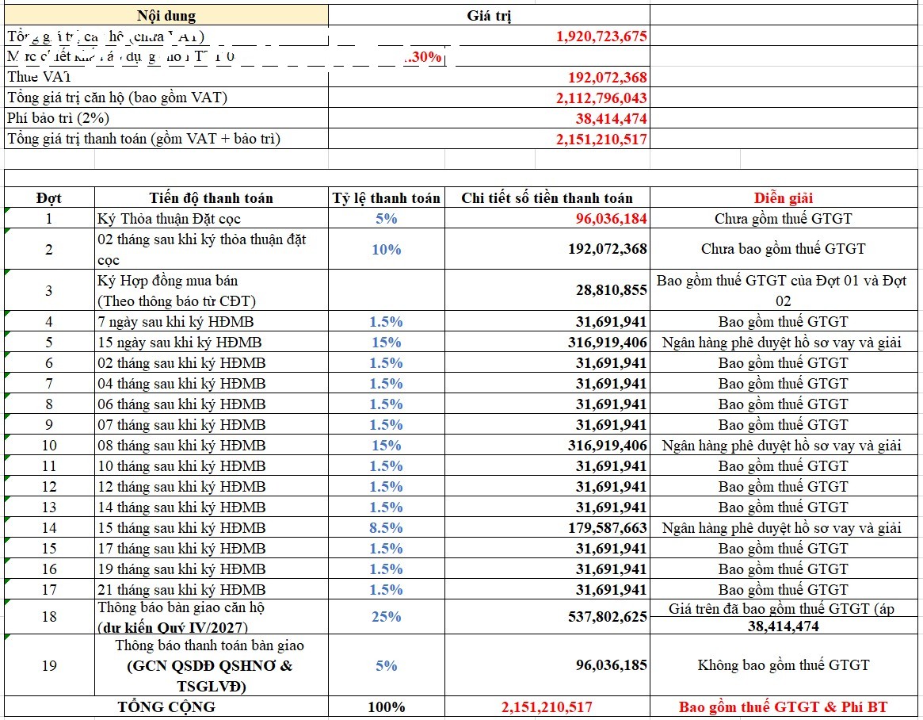Select the 25% handover rate cell
Viewport: 923px width, 720px height.
click(386, 617)
